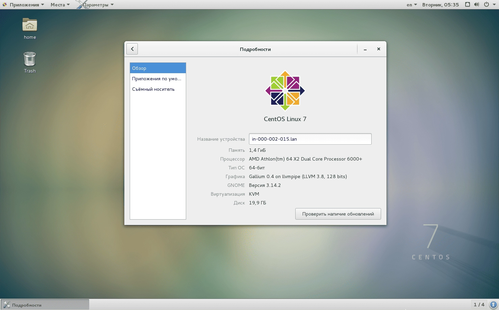Open the Параметры application menu
499x310 pixels.
[x=95, y=5]
